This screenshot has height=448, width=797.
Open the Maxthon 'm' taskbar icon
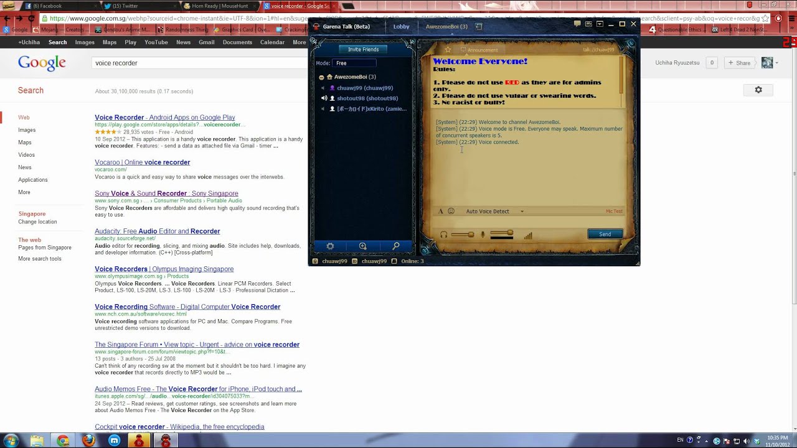click(x=115, y=441)
